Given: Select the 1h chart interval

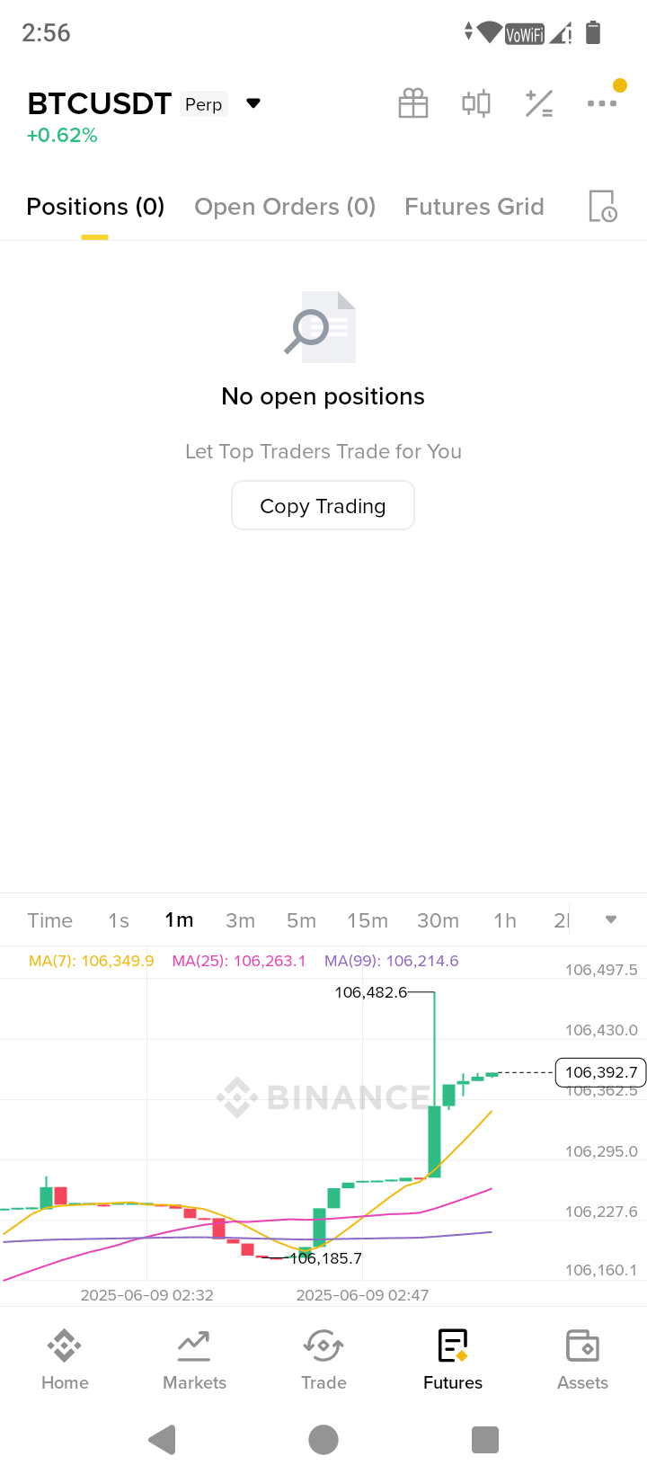Looking at the screenshot, I should coord(505,920).
